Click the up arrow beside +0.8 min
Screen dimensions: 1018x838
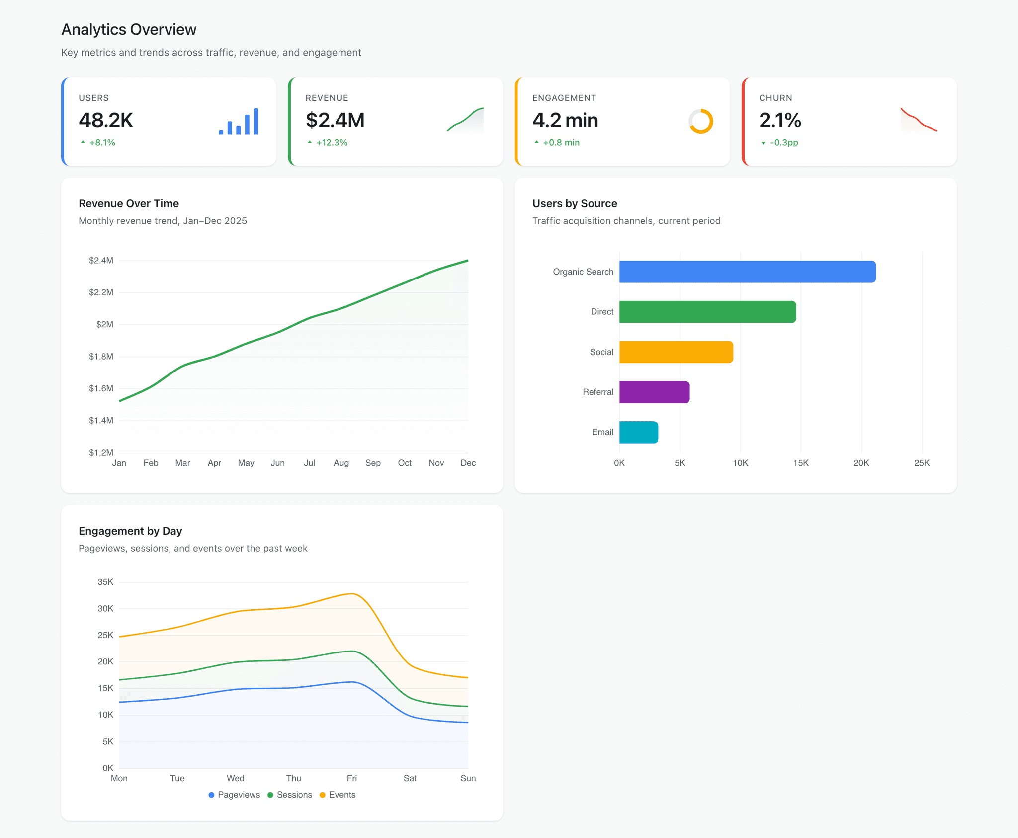point(536,142)
